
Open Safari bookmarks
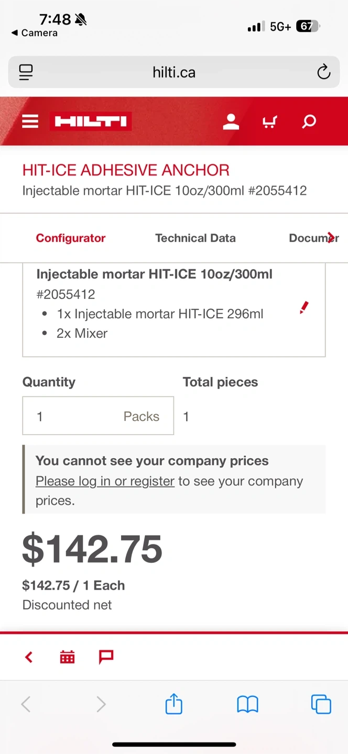point(247,704)
